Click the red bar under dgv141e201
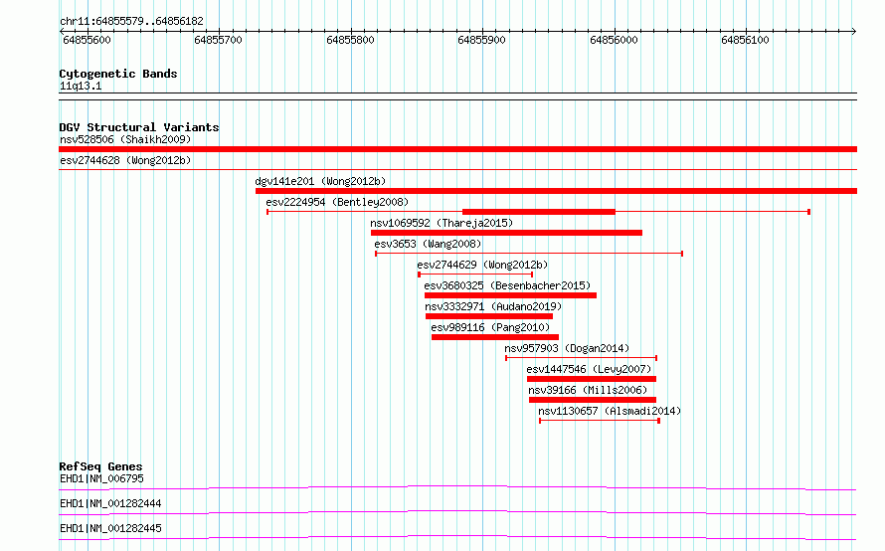The width and height of the screenshot is (885, 551). tap(556, 191)
